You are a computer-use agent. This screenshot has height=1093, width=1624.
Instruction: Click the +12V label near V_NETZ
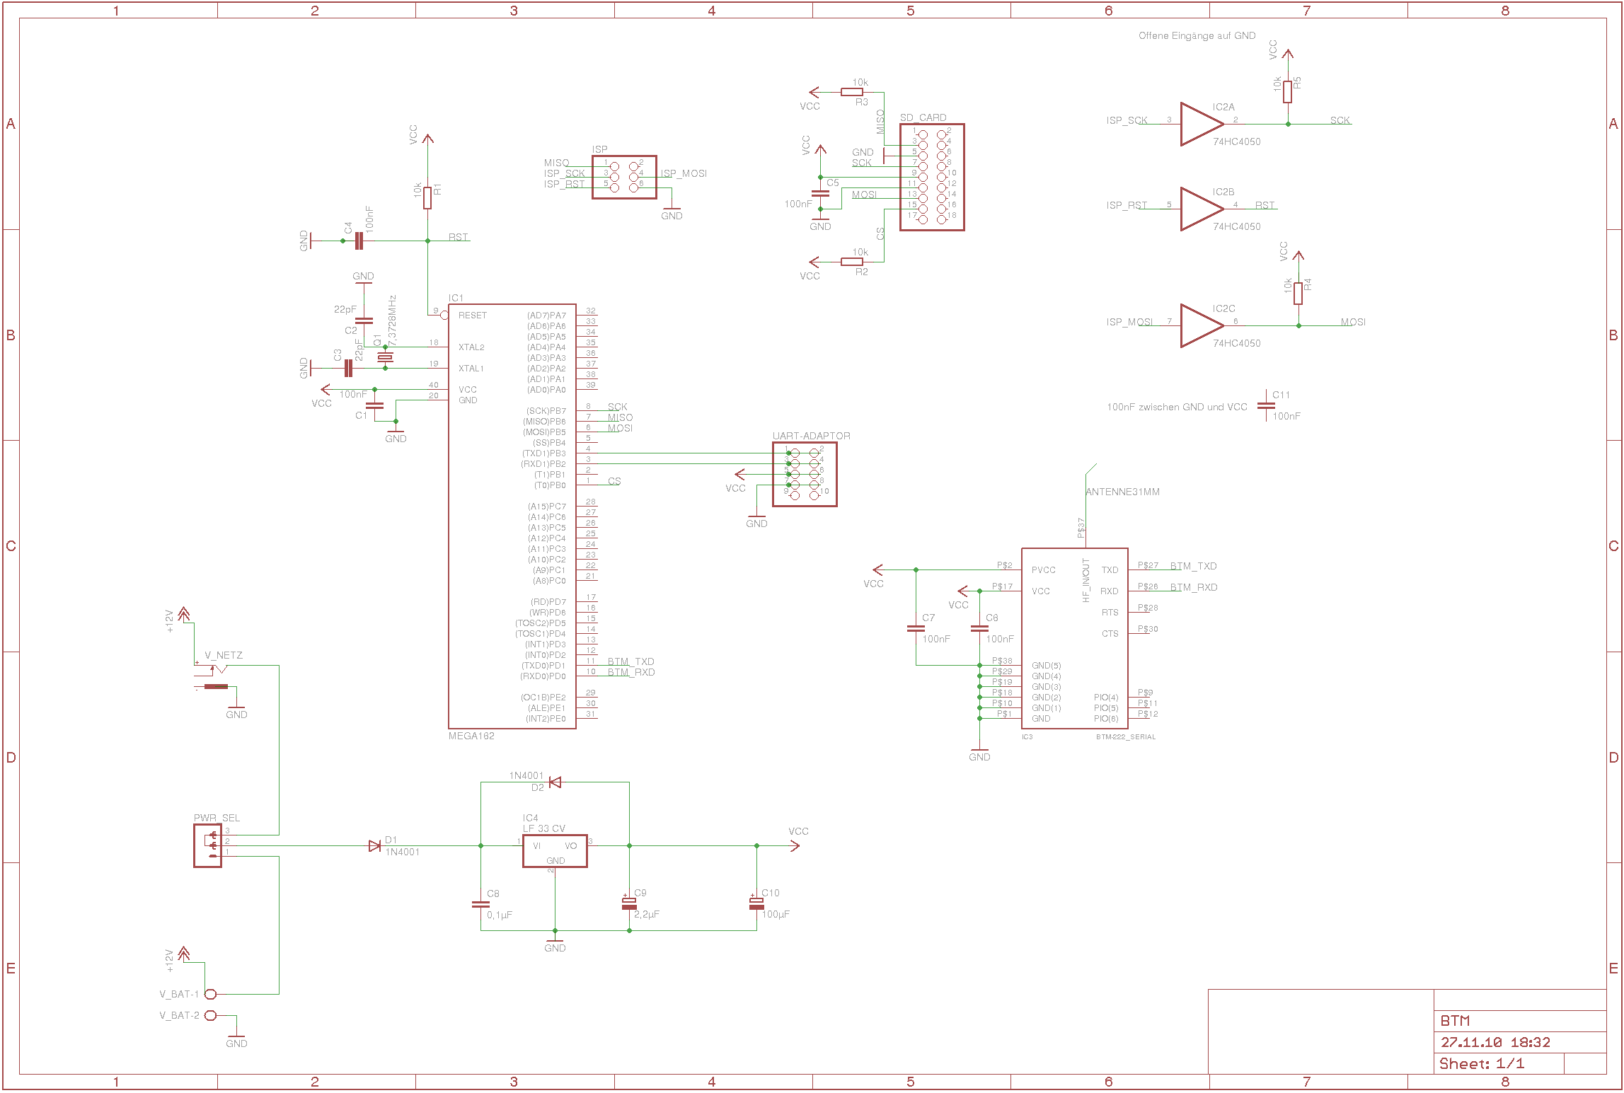pos(169,620)
